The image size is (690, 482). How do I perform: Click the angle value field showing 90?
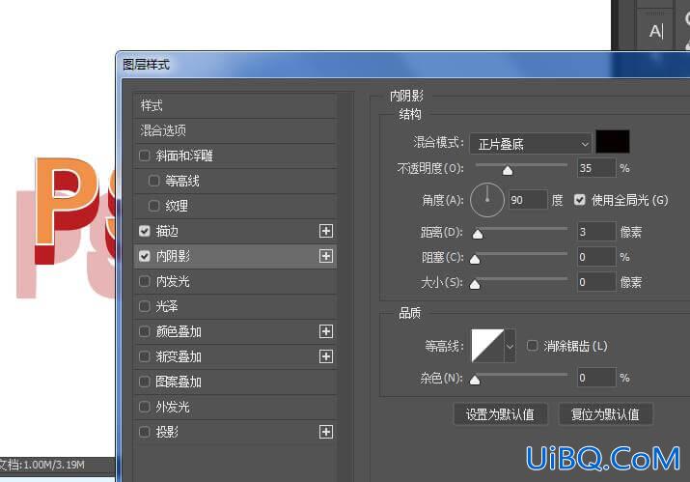point(528,200)
